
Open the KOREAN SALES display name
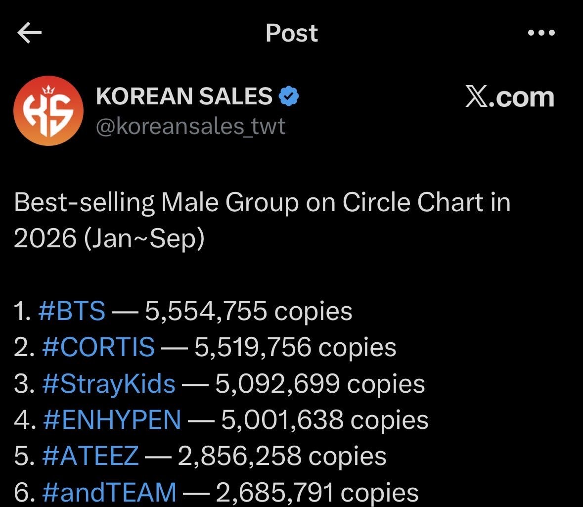point(184,96)
